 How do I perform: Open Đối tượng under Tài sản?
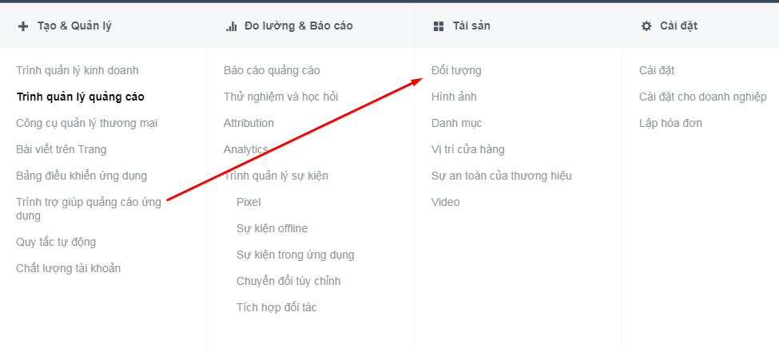pos(456,70)
